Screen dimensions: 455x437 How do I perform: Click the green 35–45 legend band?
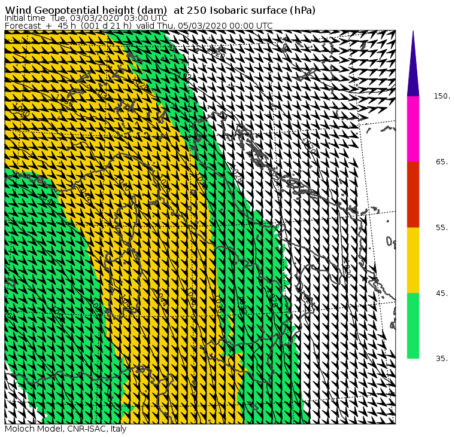(x=413, y=326)
